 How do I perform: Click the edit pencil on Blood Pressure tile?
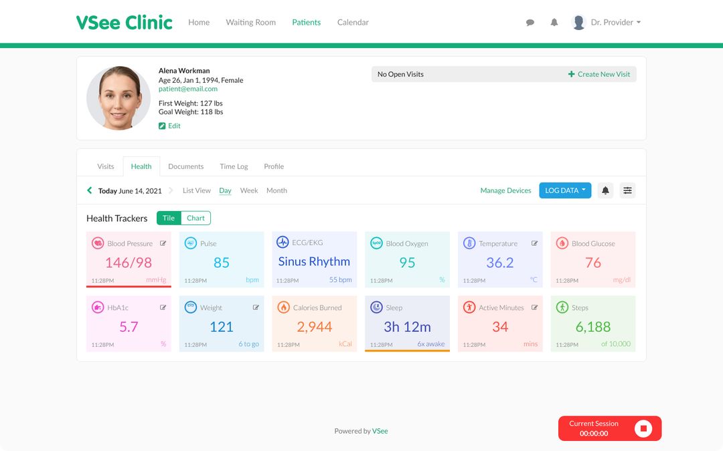163,243
